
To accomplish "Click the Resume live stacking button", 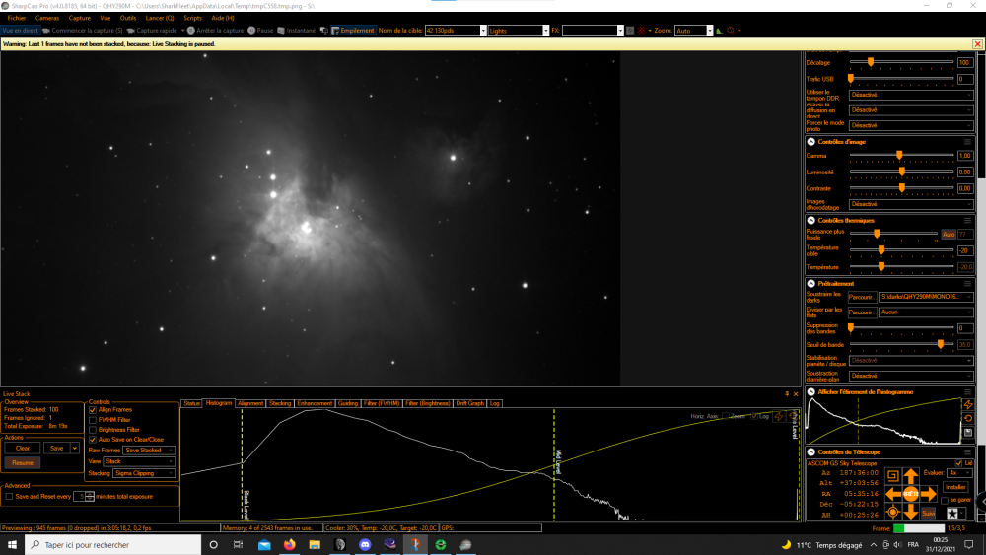I will click(23, 462).
